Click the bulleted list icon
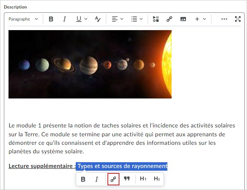Viewport: 247px width, 190px height. (x=134, y=19)
